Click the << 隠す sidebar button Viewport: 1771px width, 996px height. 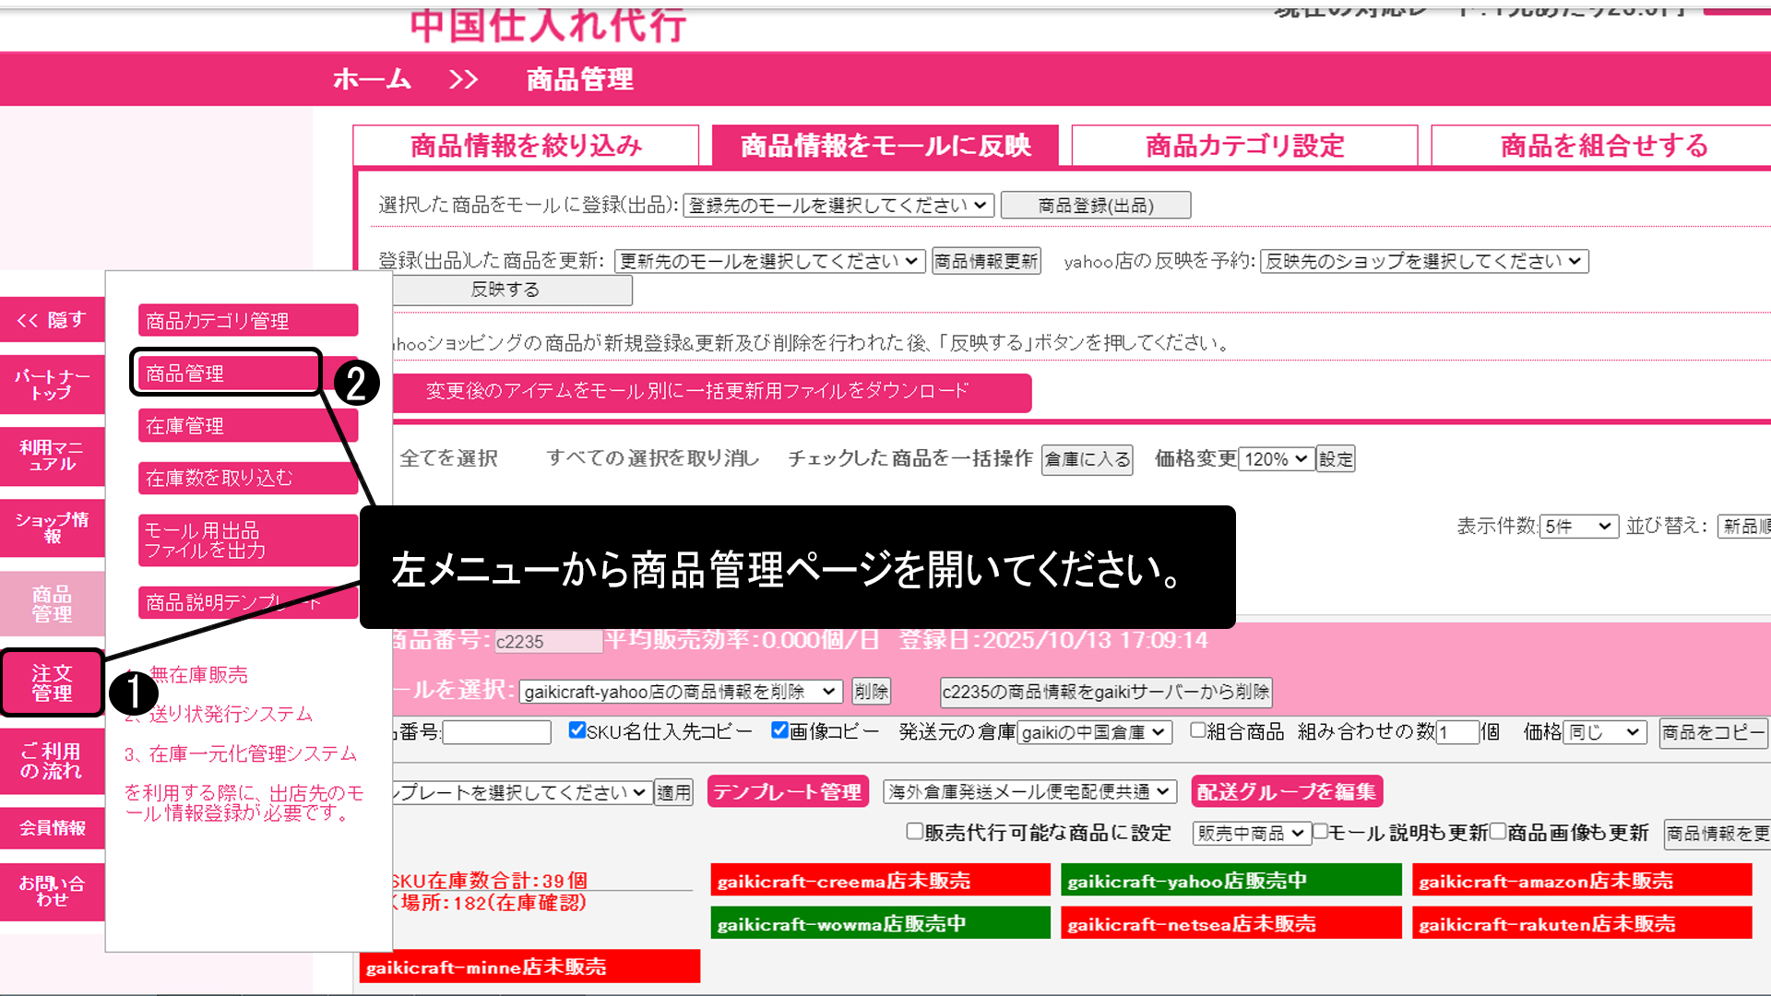(x=52, y=320)
